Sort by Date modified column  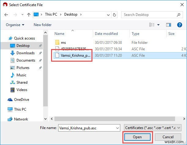click(x=106, y=34)
